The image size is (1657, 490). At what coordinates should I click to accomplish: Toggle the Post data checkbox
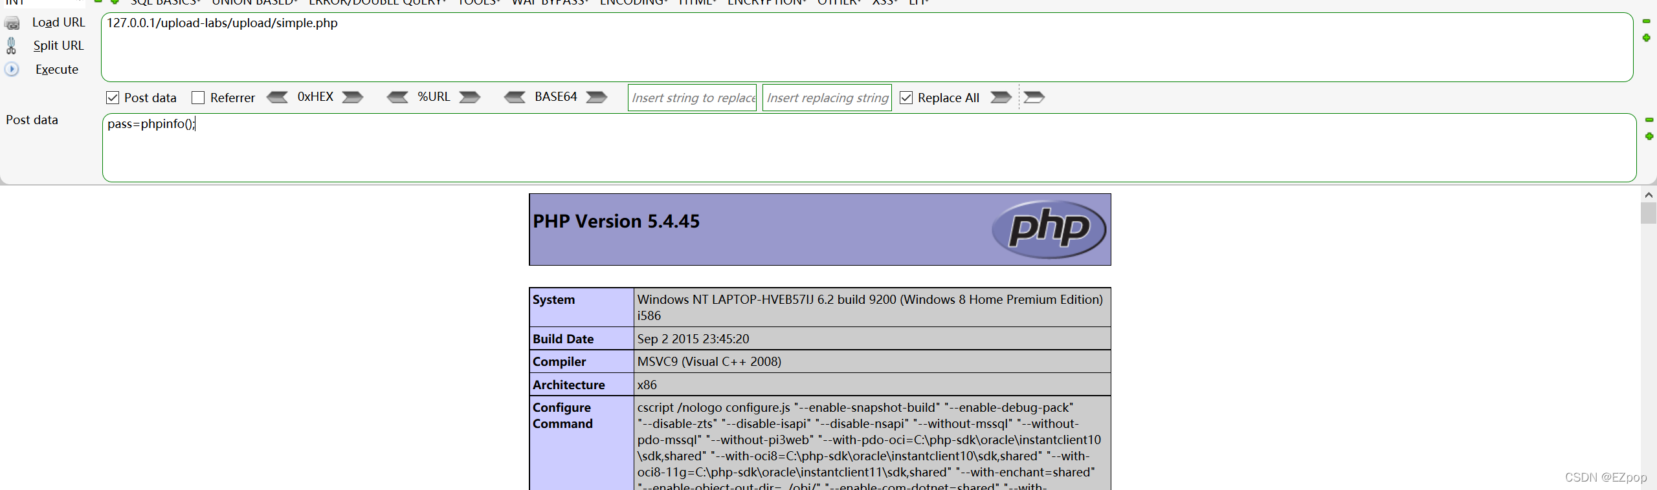(x=113, y=98)
